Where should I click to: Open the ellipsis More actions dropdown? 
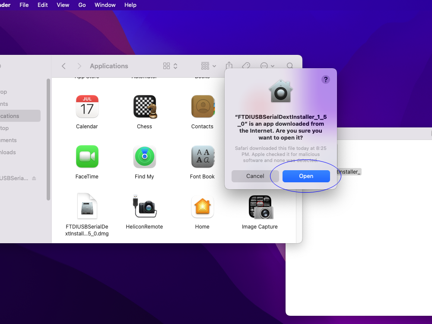(267, 66)
